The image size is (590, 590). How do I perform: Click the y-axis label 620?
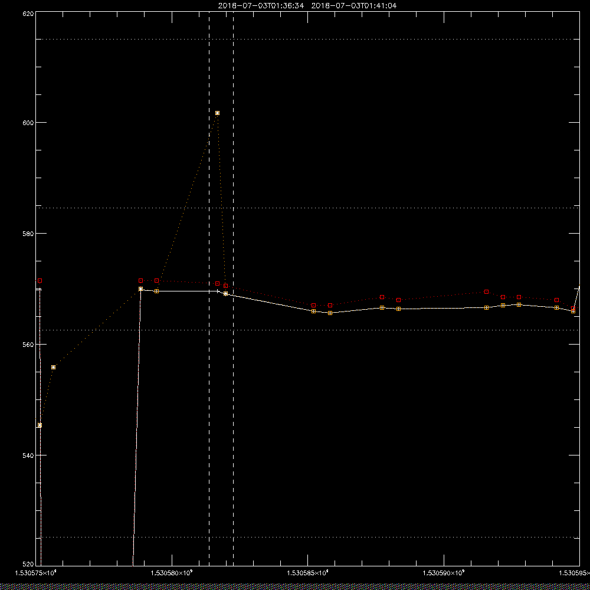tap(28, 13)
